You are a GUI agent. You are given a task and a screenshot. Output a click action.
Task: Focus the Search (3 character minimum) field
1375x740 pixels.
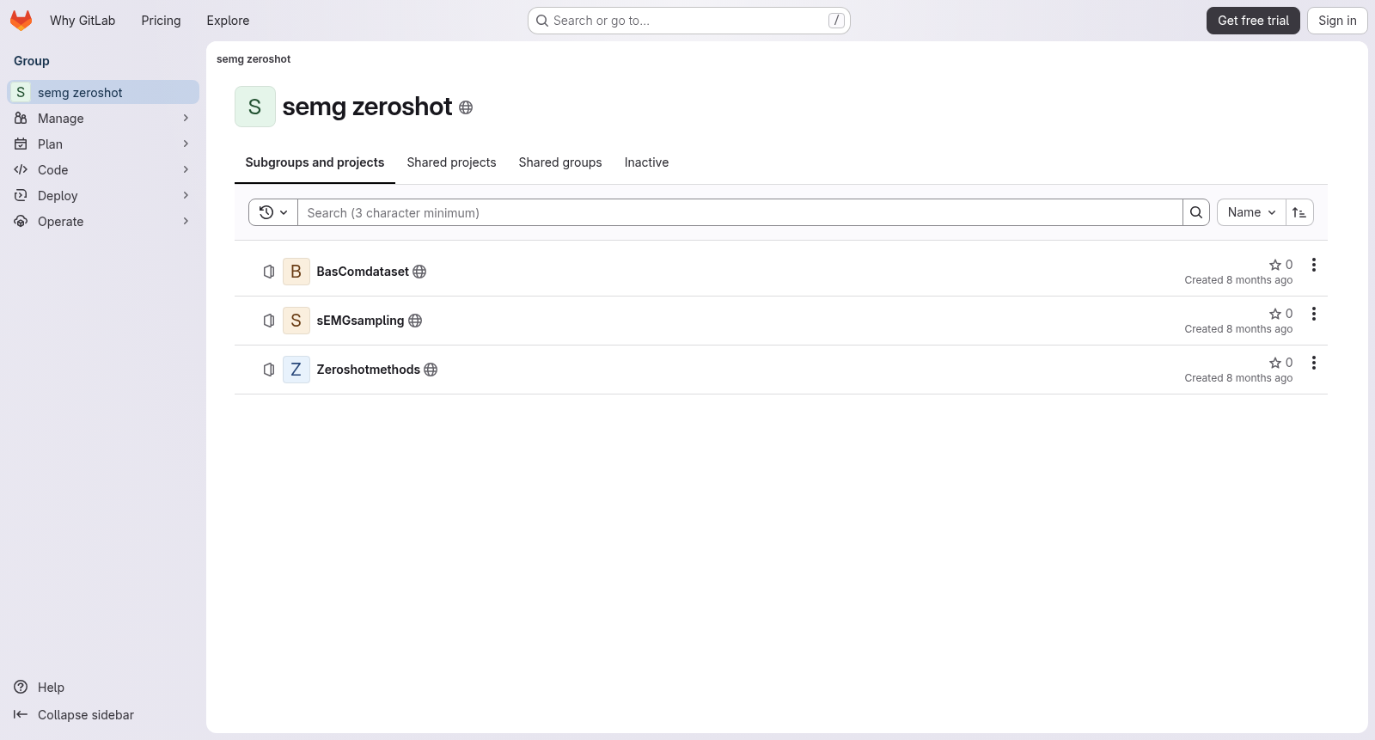(x=740, y=212)
